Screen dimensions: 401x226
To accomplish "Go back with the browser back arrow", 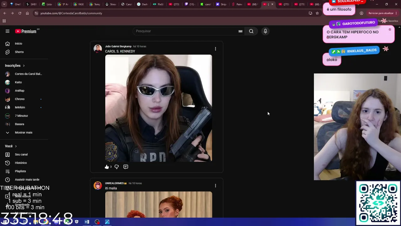I will point(5,13).
